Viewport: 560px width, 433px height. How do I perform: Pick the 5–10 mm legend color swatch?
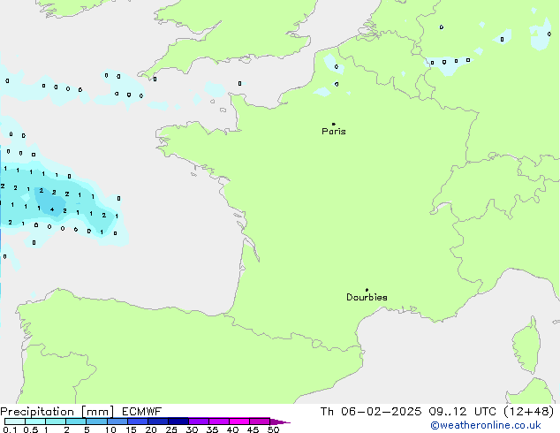coord(96,422)
